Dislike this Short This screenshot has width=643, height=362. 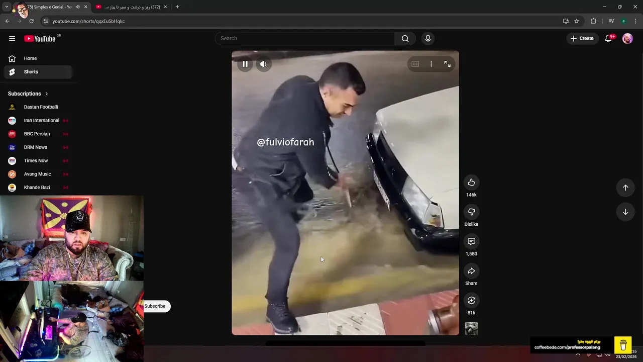(x=471, y=212)
